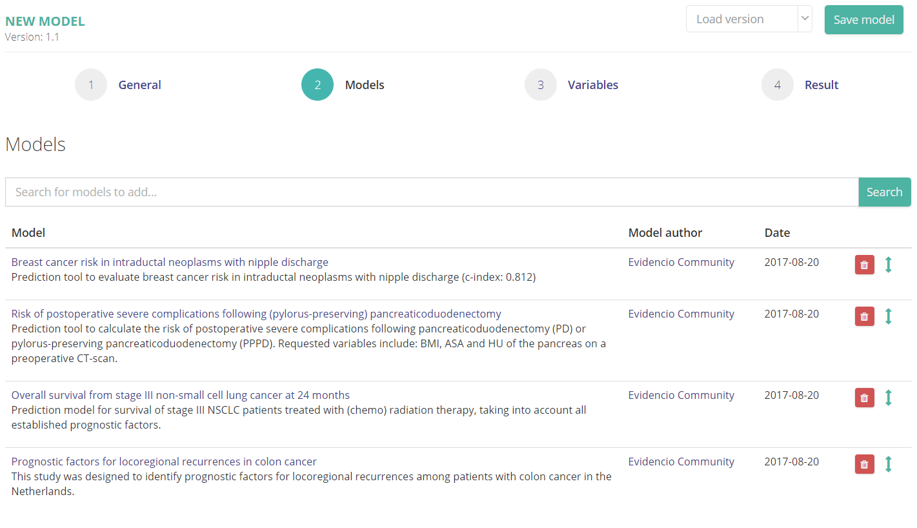
Task: Click the Search button
Action: point(884,192)
